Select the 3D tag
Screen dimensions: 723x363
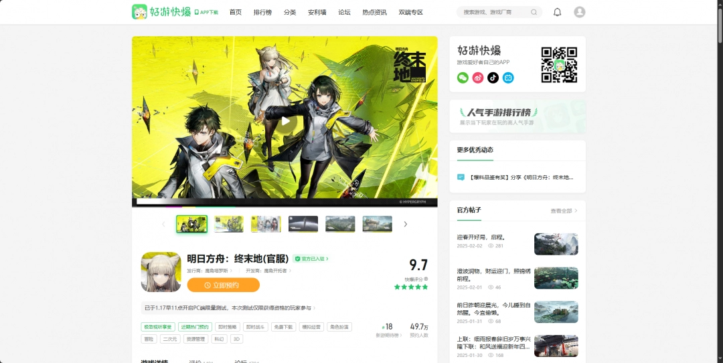point(236,339)
